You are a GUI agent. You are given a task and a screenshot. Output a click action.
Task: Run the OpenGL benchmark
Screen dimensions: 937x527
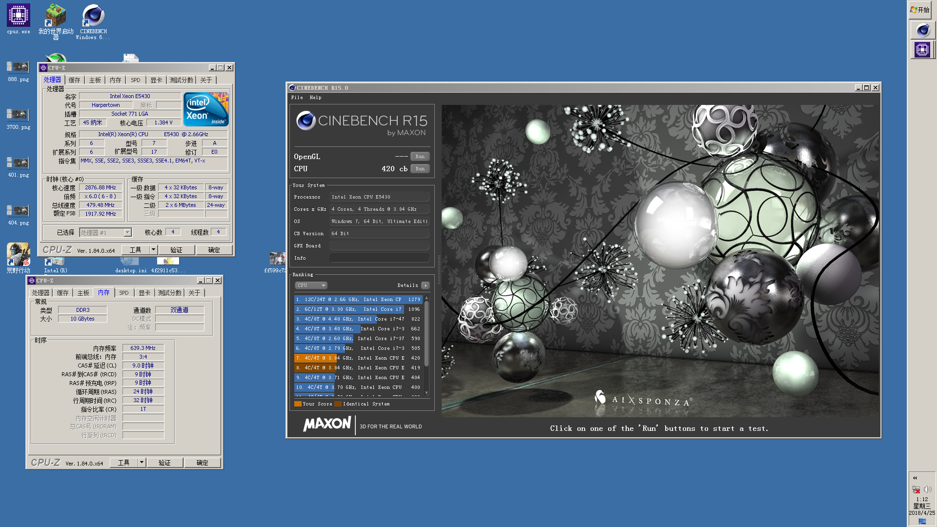[x=420, y=157]
